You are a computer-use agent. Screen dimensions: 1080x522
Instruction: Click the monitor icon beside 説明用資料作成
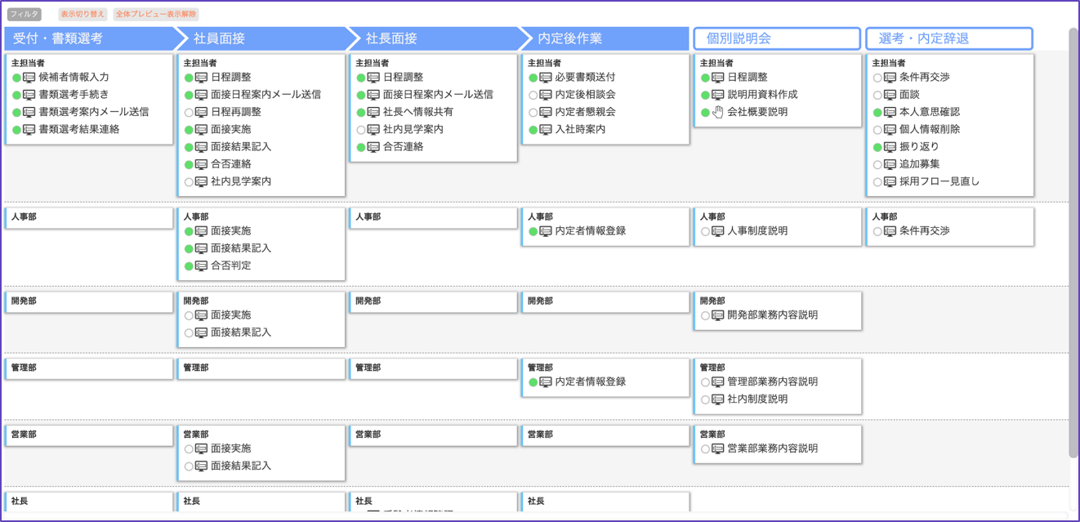[x=718, y=95]
